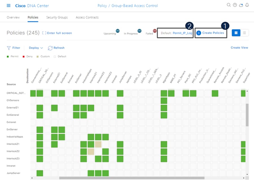Click the Upcoming count badge
This screenshot has width=254, height=185.
[x=118, y=31]
